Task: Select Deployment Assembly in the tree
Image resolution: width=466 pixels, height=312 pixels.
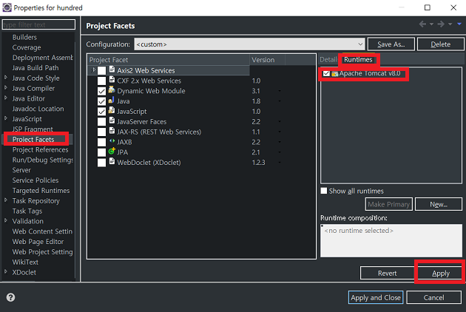Action: (x=42, y=58)
